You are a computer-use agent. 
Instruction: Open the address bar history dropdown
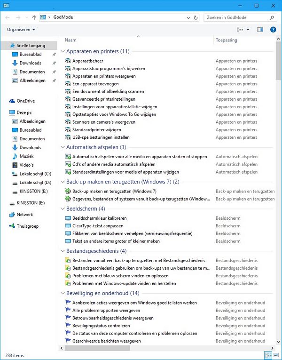point(188,17)
